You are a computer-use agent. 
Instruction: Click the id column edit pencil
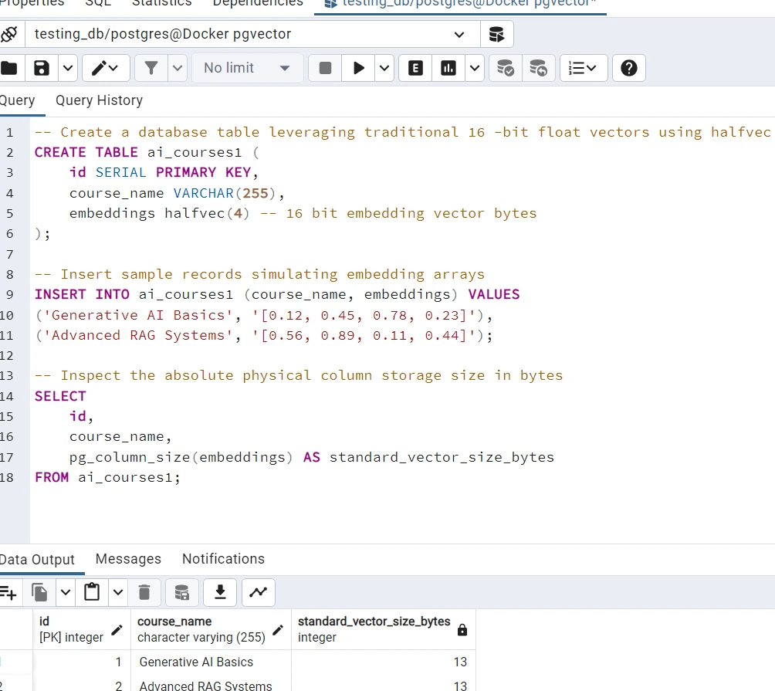click(x=117, y=630)
